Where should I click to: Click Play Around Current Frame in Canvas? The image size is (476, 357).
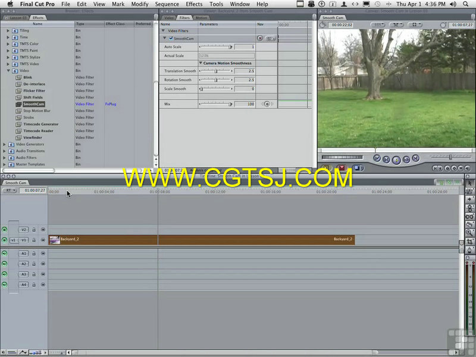coord(406,159)
